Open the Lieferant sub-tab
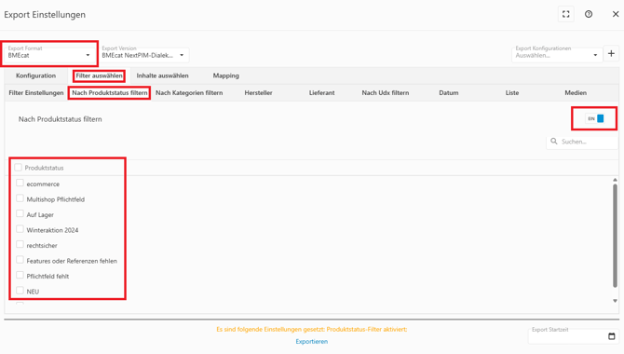Viewport: 624px width, 354px height. [321, 93]
